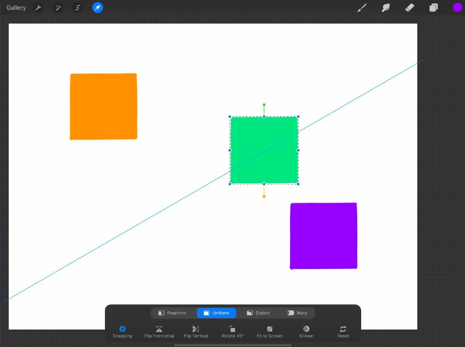
Task: Toggle the Transform arrow tool
Action: click(97, 8)
